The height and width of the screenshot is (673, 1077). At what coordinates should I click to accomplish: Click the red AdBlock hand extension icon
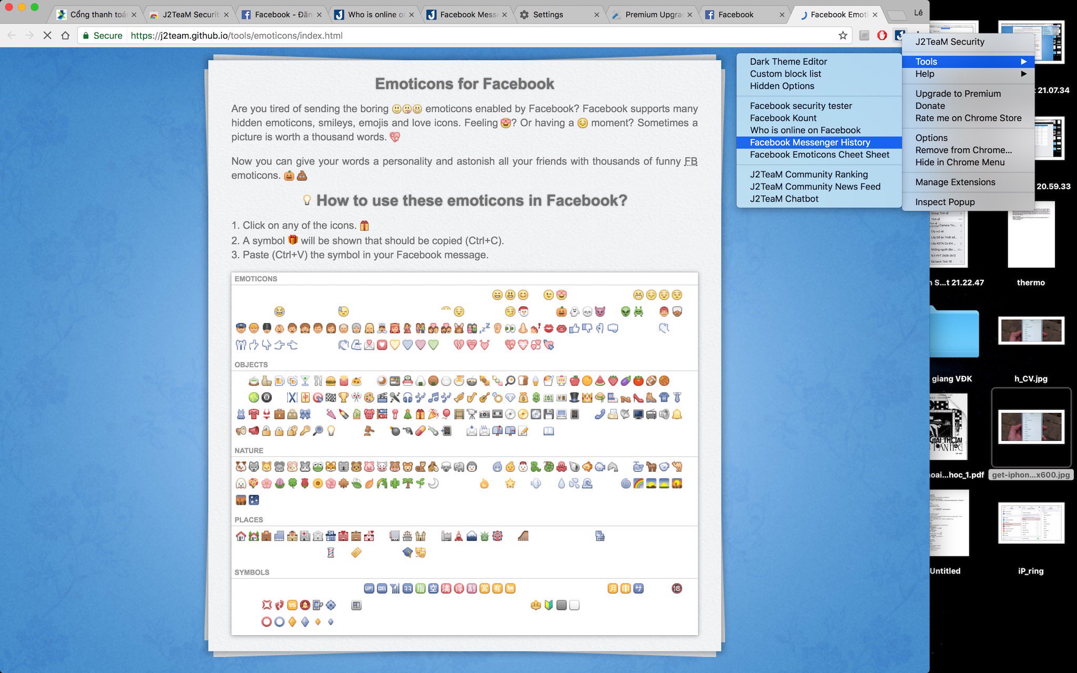click(x=882, y=35)
